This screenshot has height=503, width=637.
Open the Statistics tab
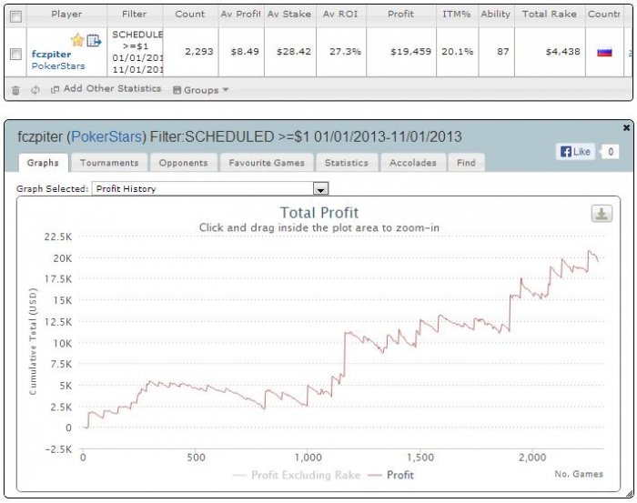(x=347, y=163)
